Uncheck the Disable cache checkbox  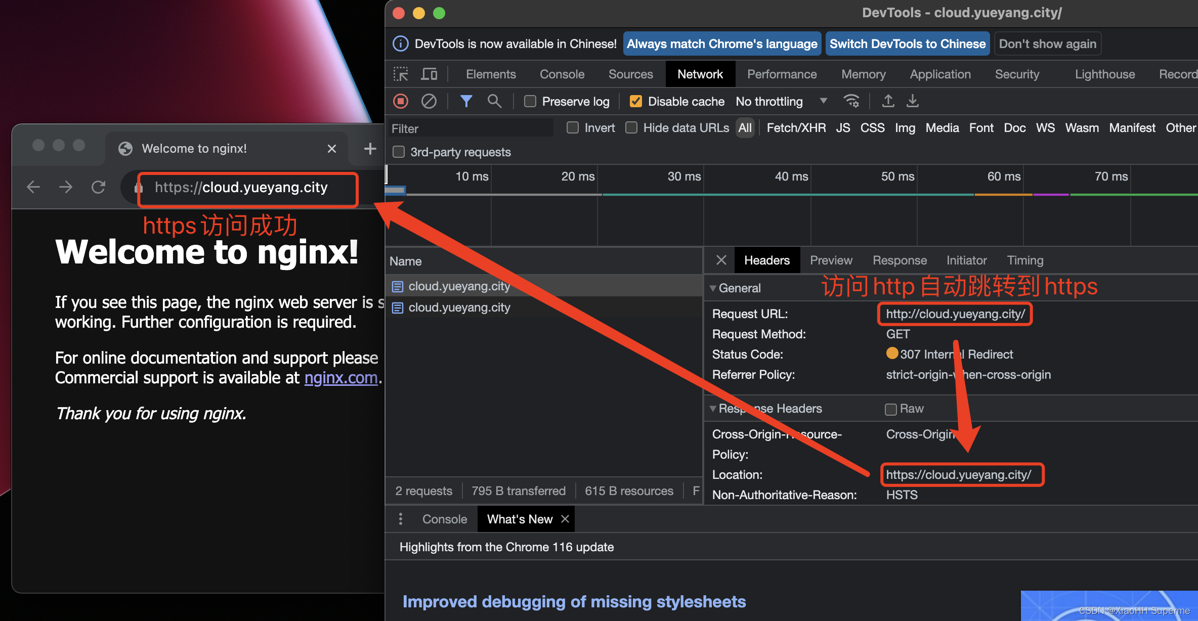coord(636,102)
